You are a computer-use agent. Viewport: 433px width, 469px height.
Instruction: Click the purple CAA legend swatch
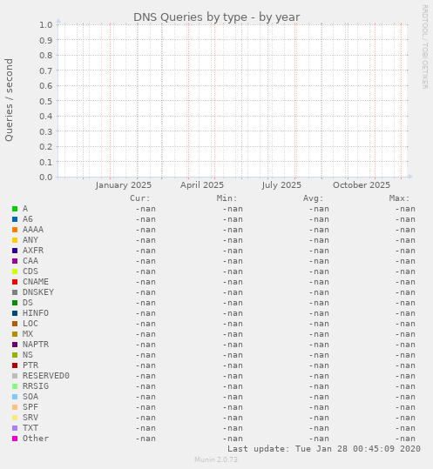click(x=15, y=261)
